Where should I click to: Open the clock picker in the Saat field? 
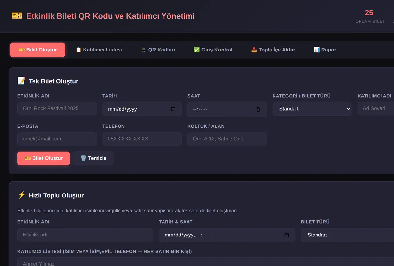[258, 109]
